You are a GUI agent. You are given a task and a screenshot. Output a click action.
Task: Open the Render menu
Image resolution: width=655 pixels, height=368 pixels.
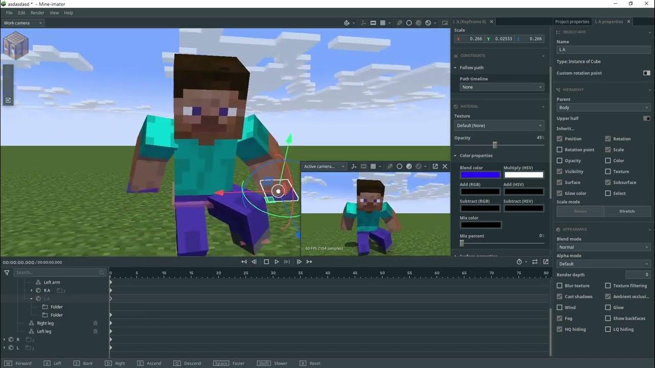pyautogui.click(x=37, y=13)
